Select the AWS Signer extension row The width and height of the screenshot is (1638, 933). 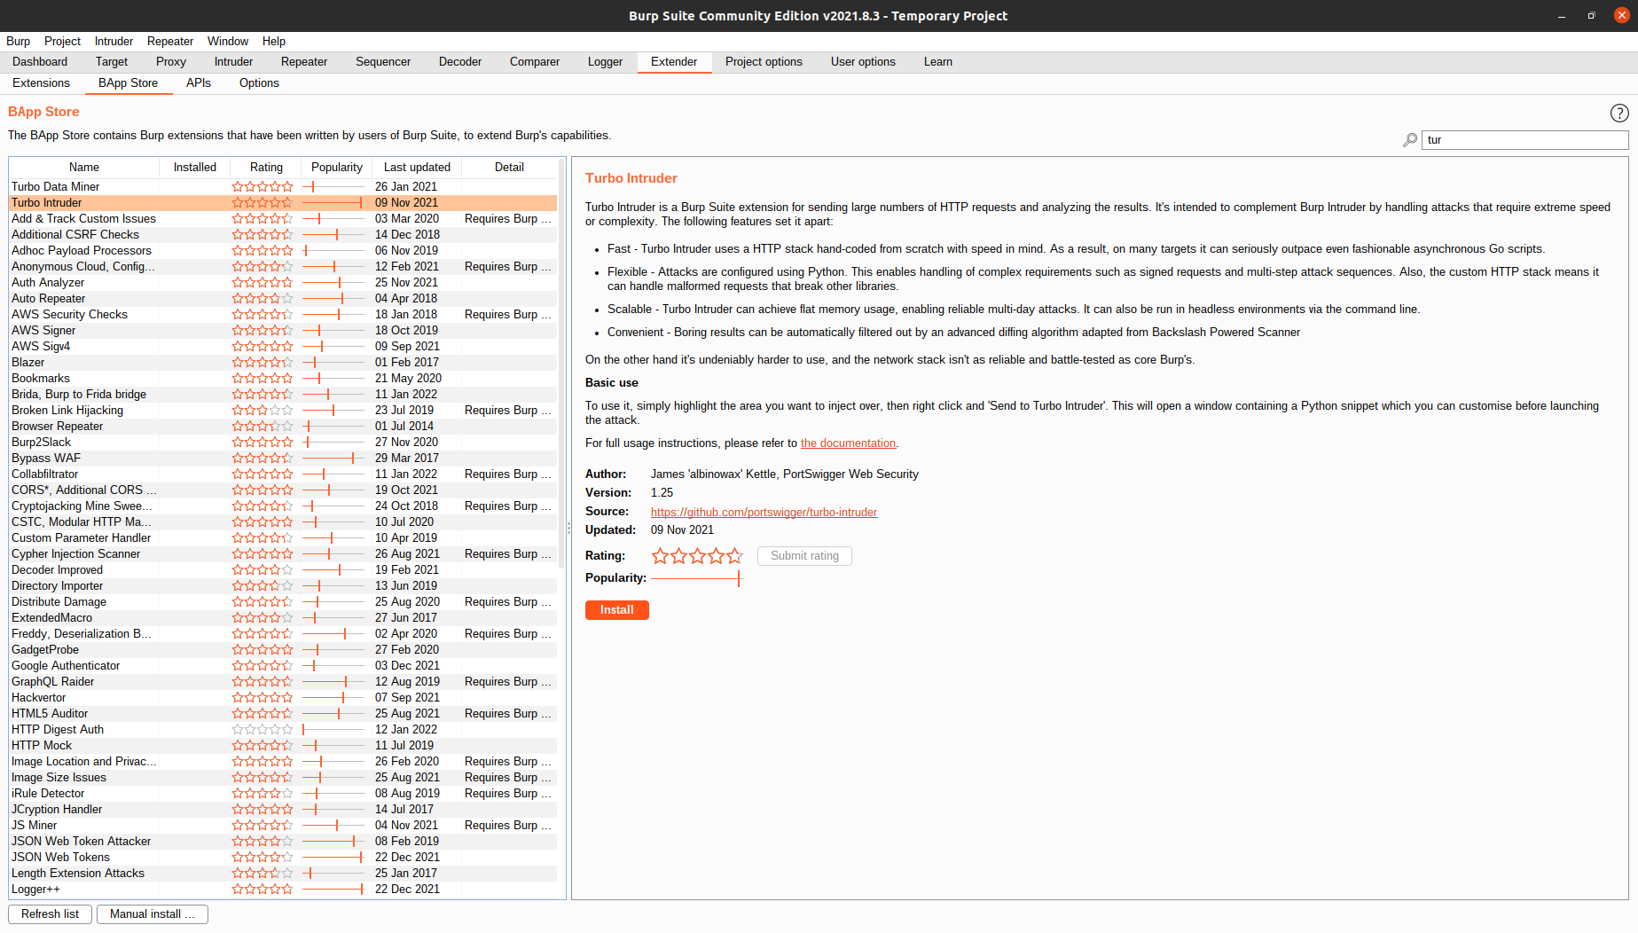click(x=283, y=331)
